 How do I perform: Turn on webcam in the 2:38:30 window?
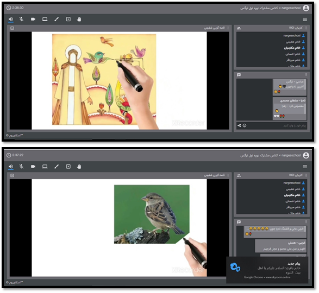tap(33, 19)
